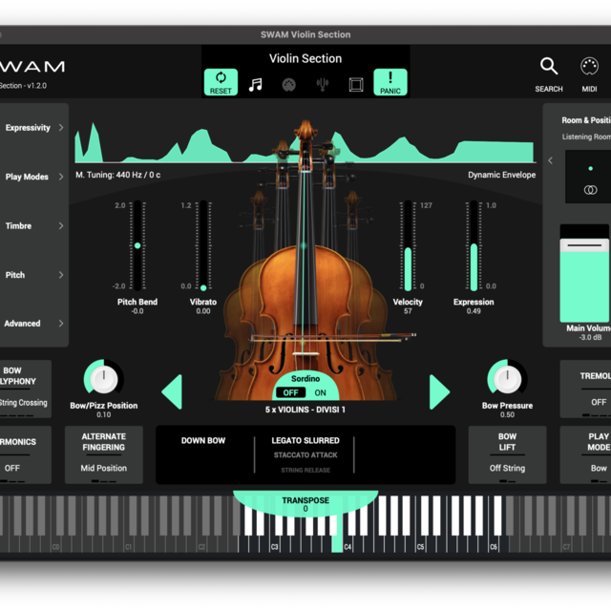Go to next instrument with right arrow

[439, 392]
